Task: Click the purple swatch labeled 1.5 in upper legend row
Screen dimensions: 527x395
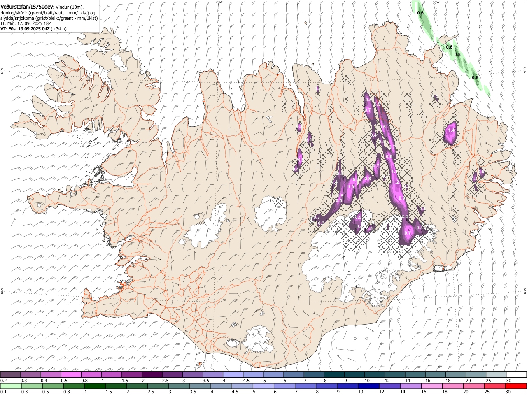Action: pyautogui.click(x=132, y=375)
